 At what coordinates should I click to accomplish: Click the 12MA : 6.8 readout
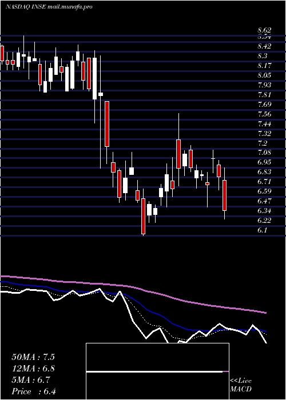coord(33,369)
